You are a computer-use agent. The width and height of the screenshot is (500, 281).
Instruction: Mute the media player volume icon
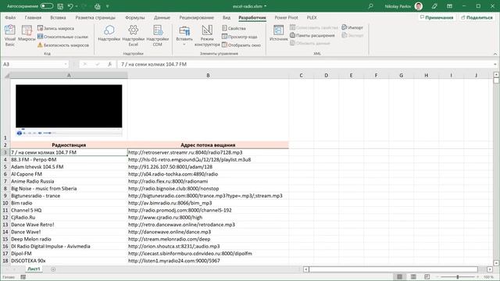coord(40,133)
